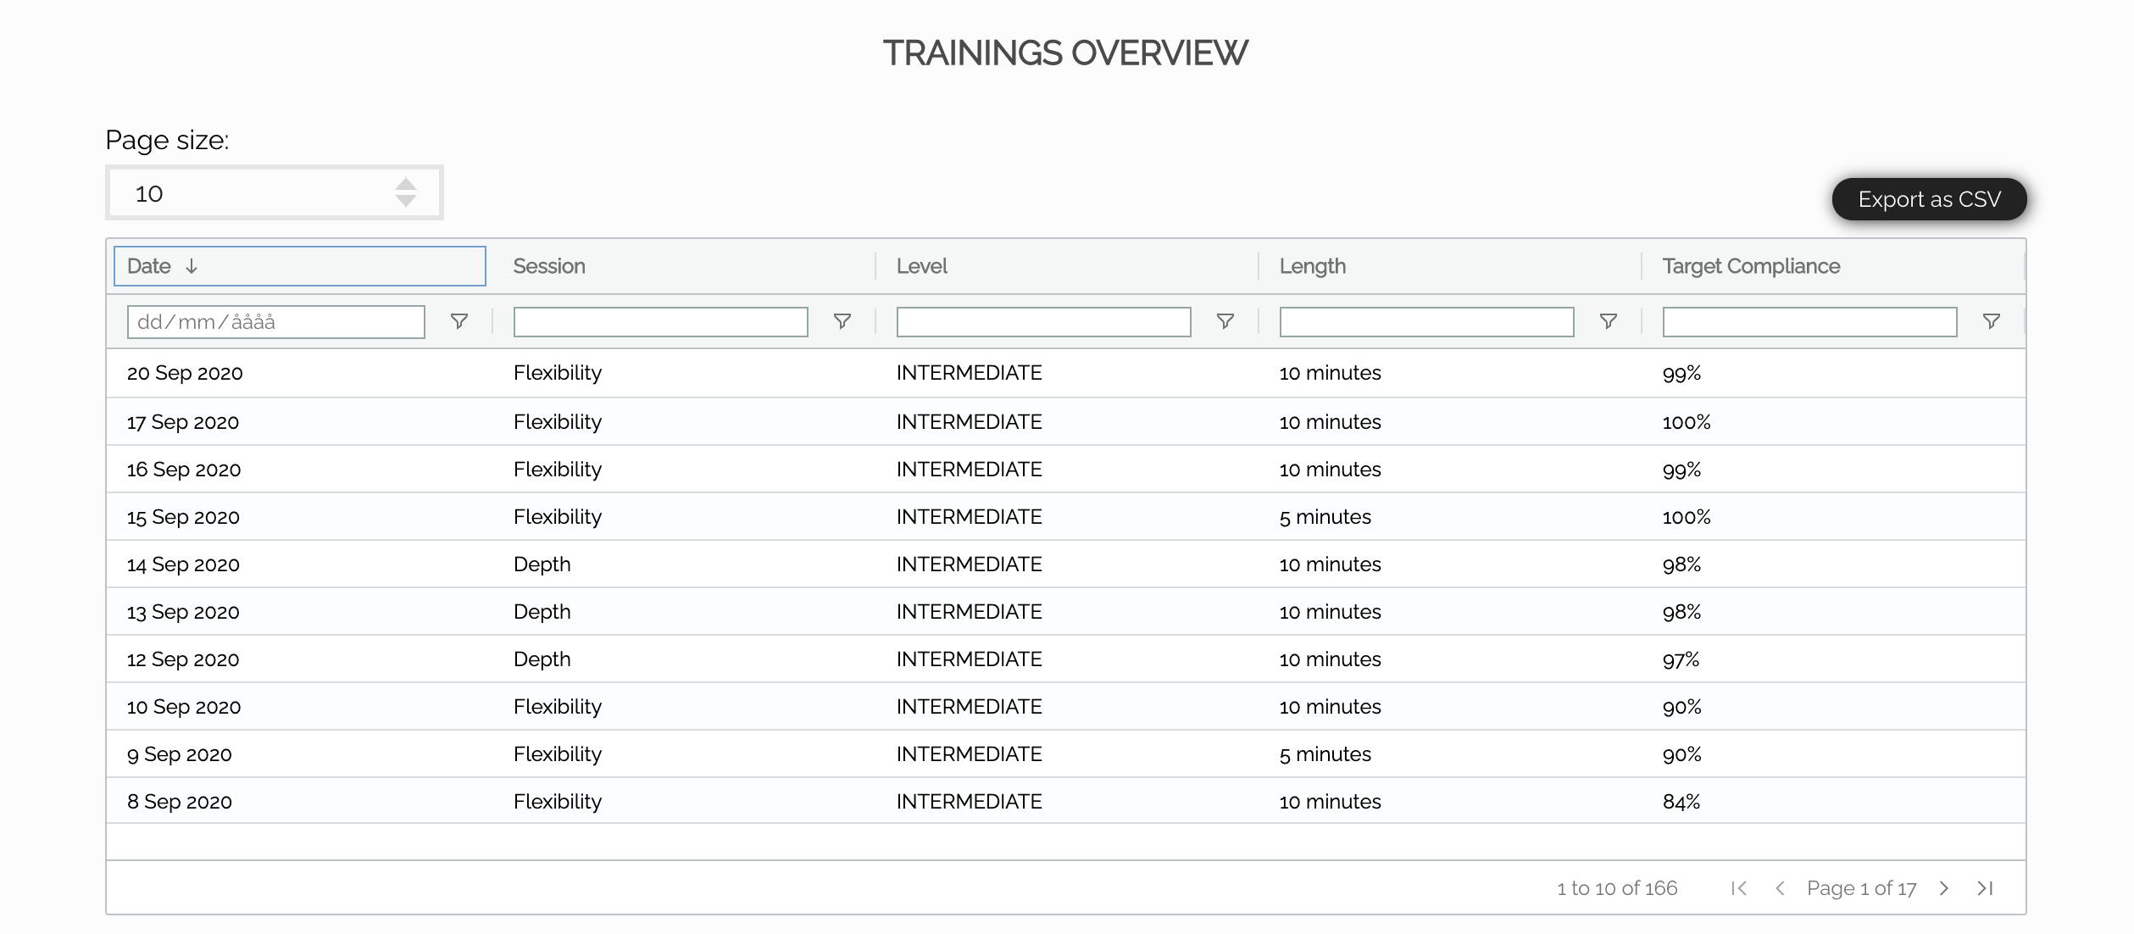Screen dimensions: 2134x934
Task: Sort by the Length column header
Action: [x=1312, y=266]
